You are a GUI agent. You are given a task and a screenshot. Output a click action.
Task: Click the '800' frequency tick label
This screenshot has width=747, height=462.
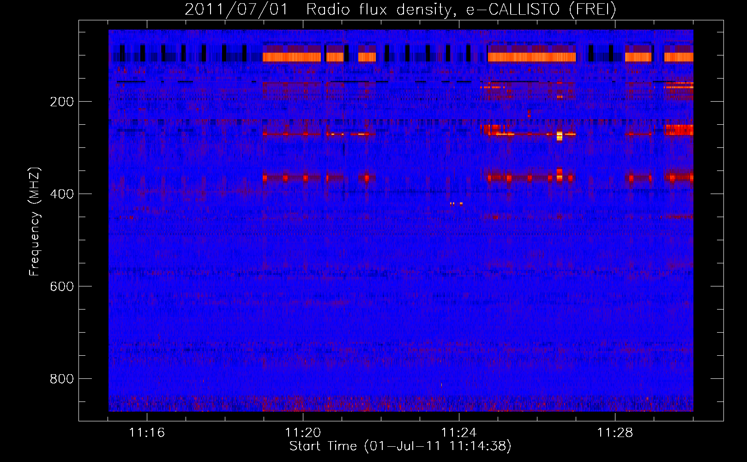click(62, 379)
